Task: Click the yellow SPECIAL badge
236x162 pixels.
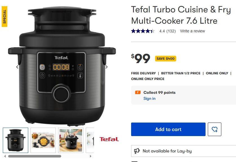Action: [5, 17]
